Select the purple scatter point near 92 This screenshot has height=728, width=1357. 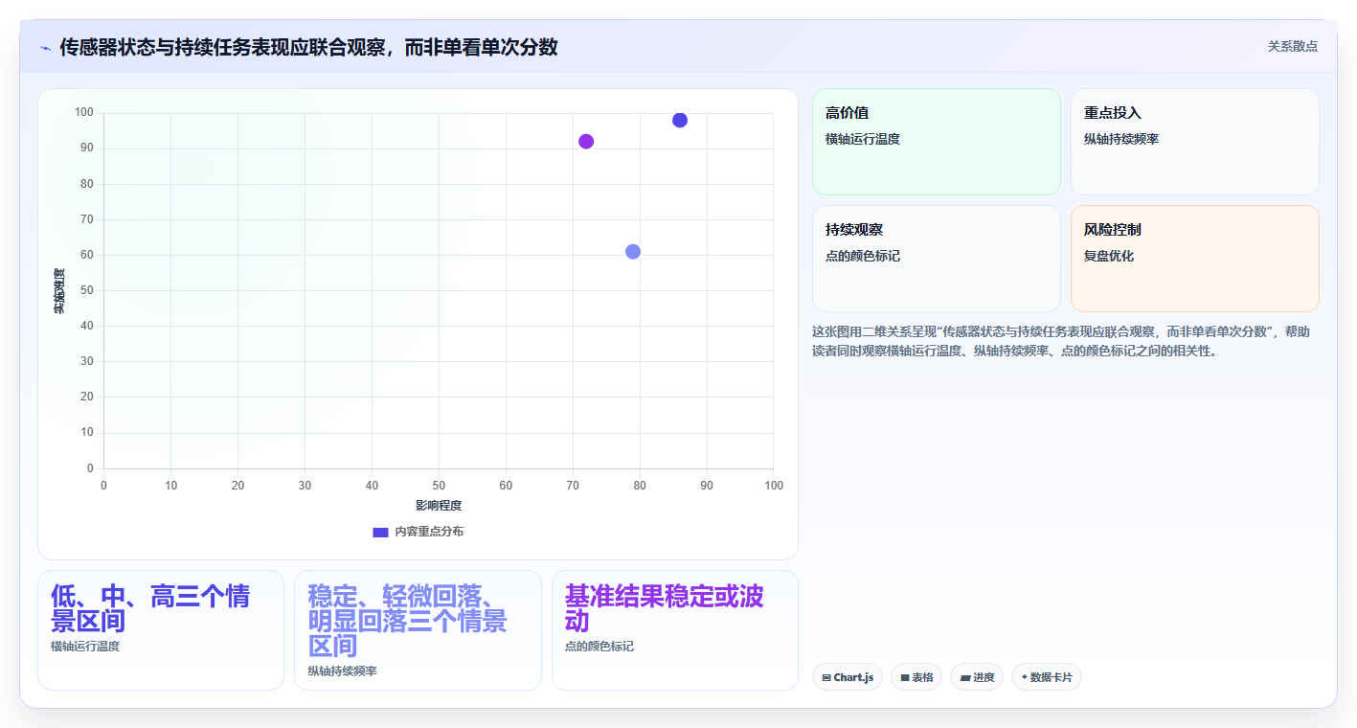click(x=586, y=141)
